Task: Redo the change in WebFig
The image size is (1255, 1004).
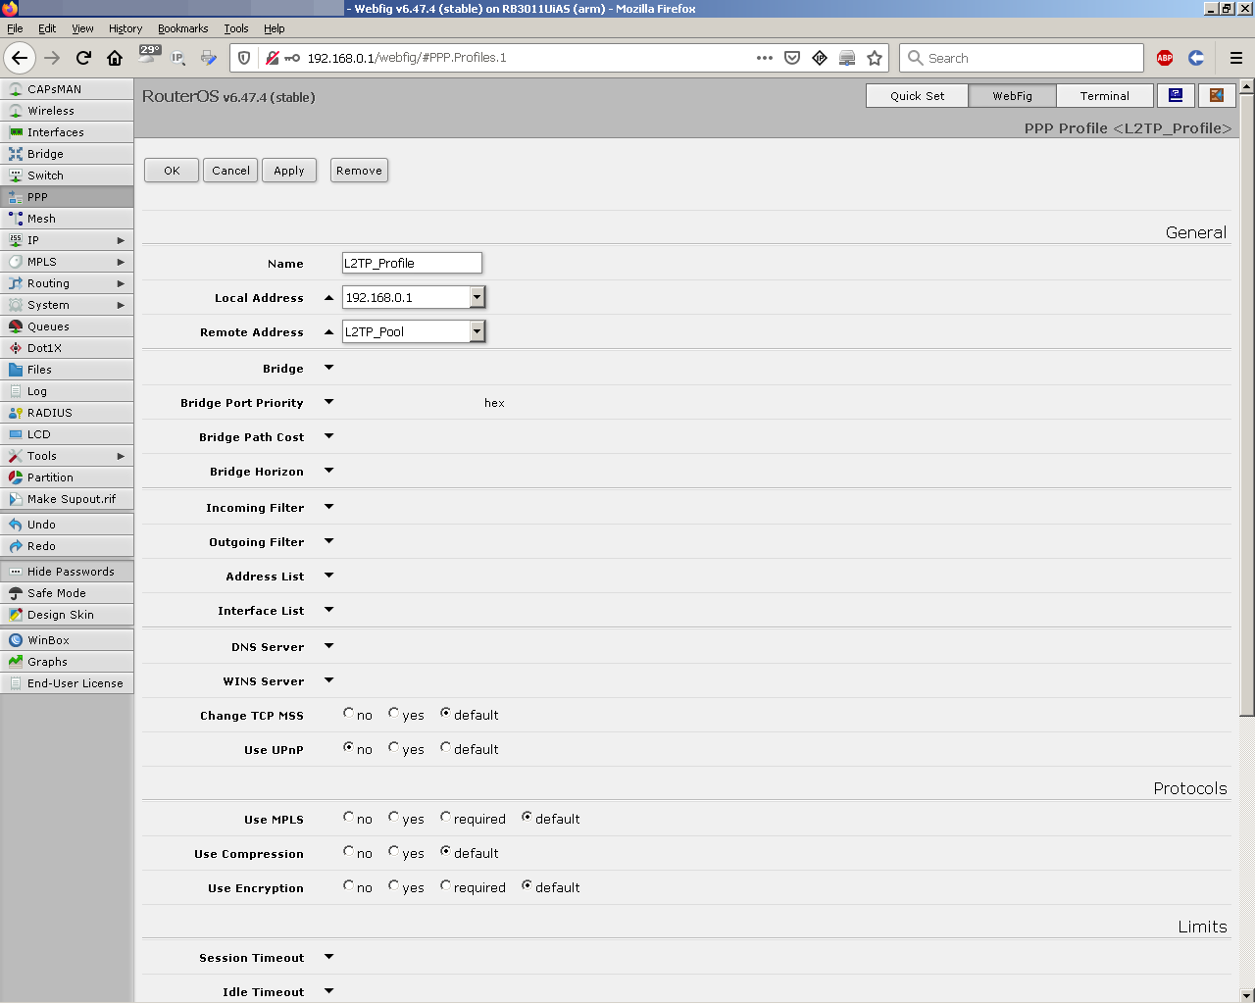Action: (67, 546)
